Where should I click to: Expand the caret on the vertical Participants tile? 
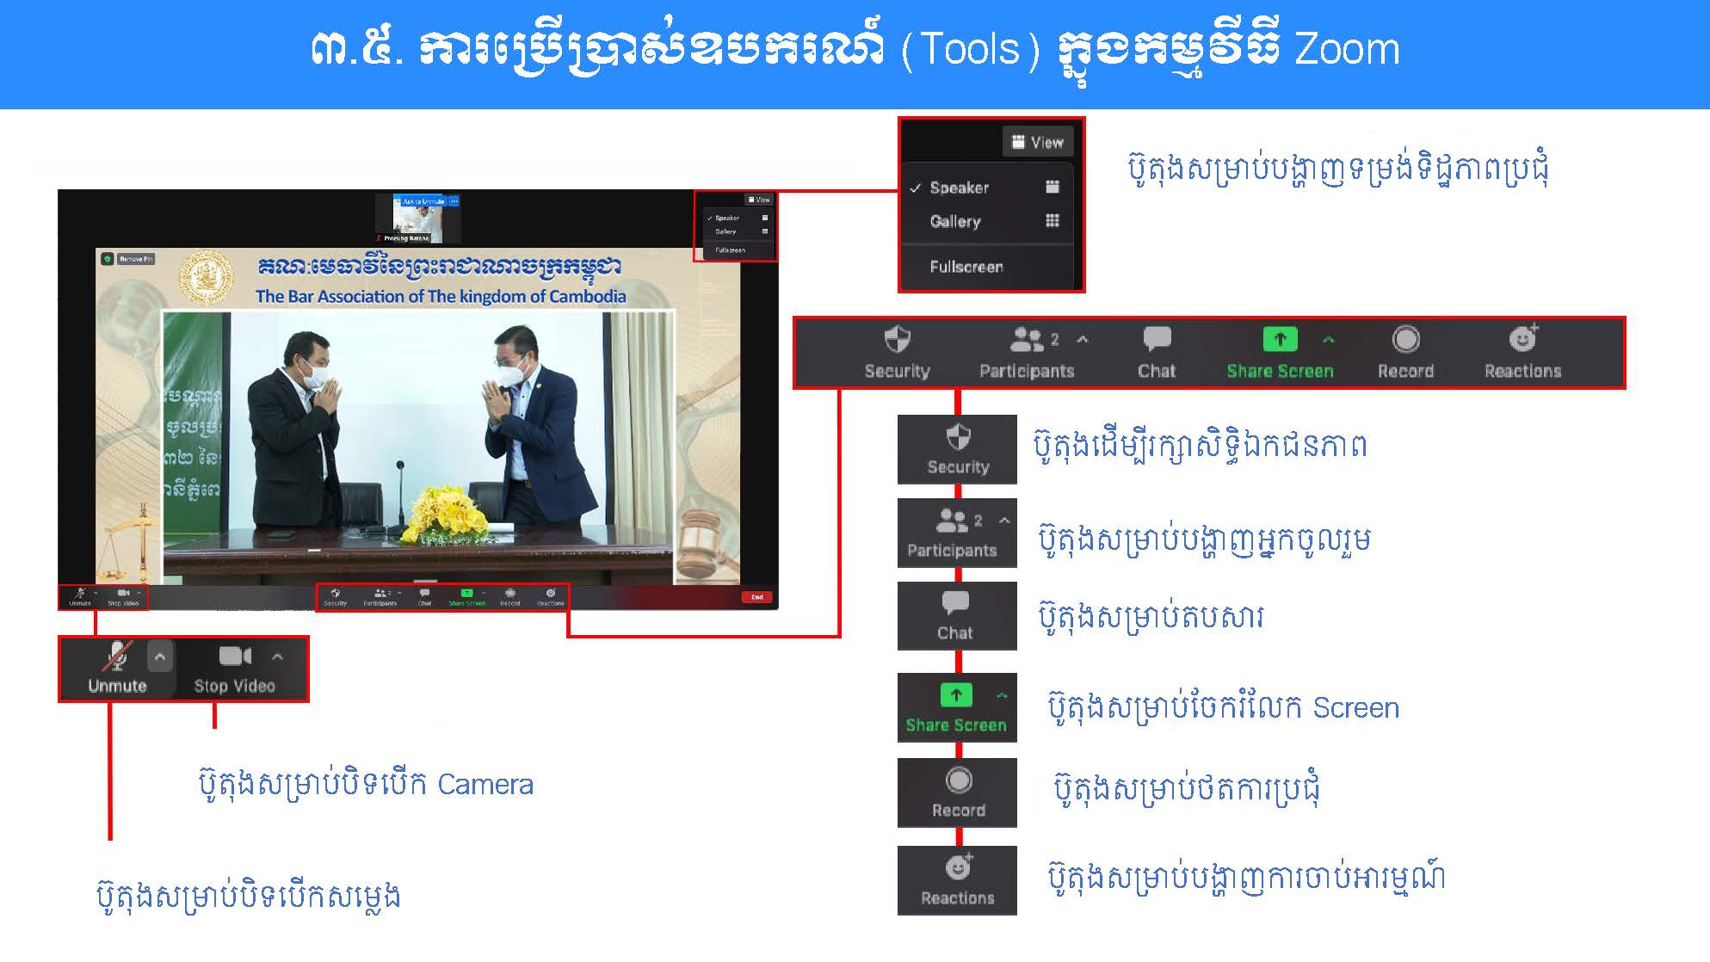pyautogui.click(x=1004, y=521)
